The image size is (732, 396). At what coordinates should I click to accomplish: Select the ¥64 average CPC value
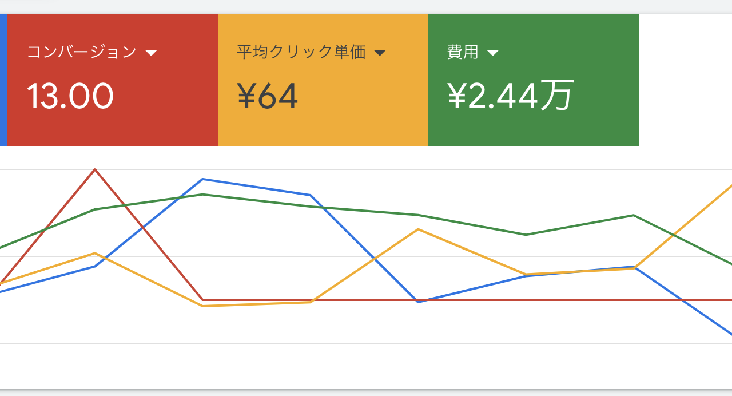pyautogui.click(x=268, y=96)
